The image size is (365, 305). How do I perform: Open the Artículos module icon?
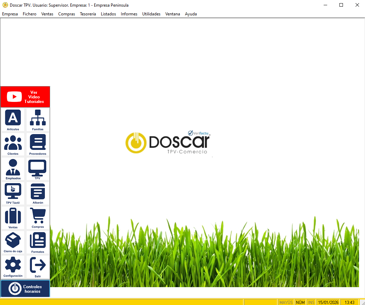pos(13,118)
